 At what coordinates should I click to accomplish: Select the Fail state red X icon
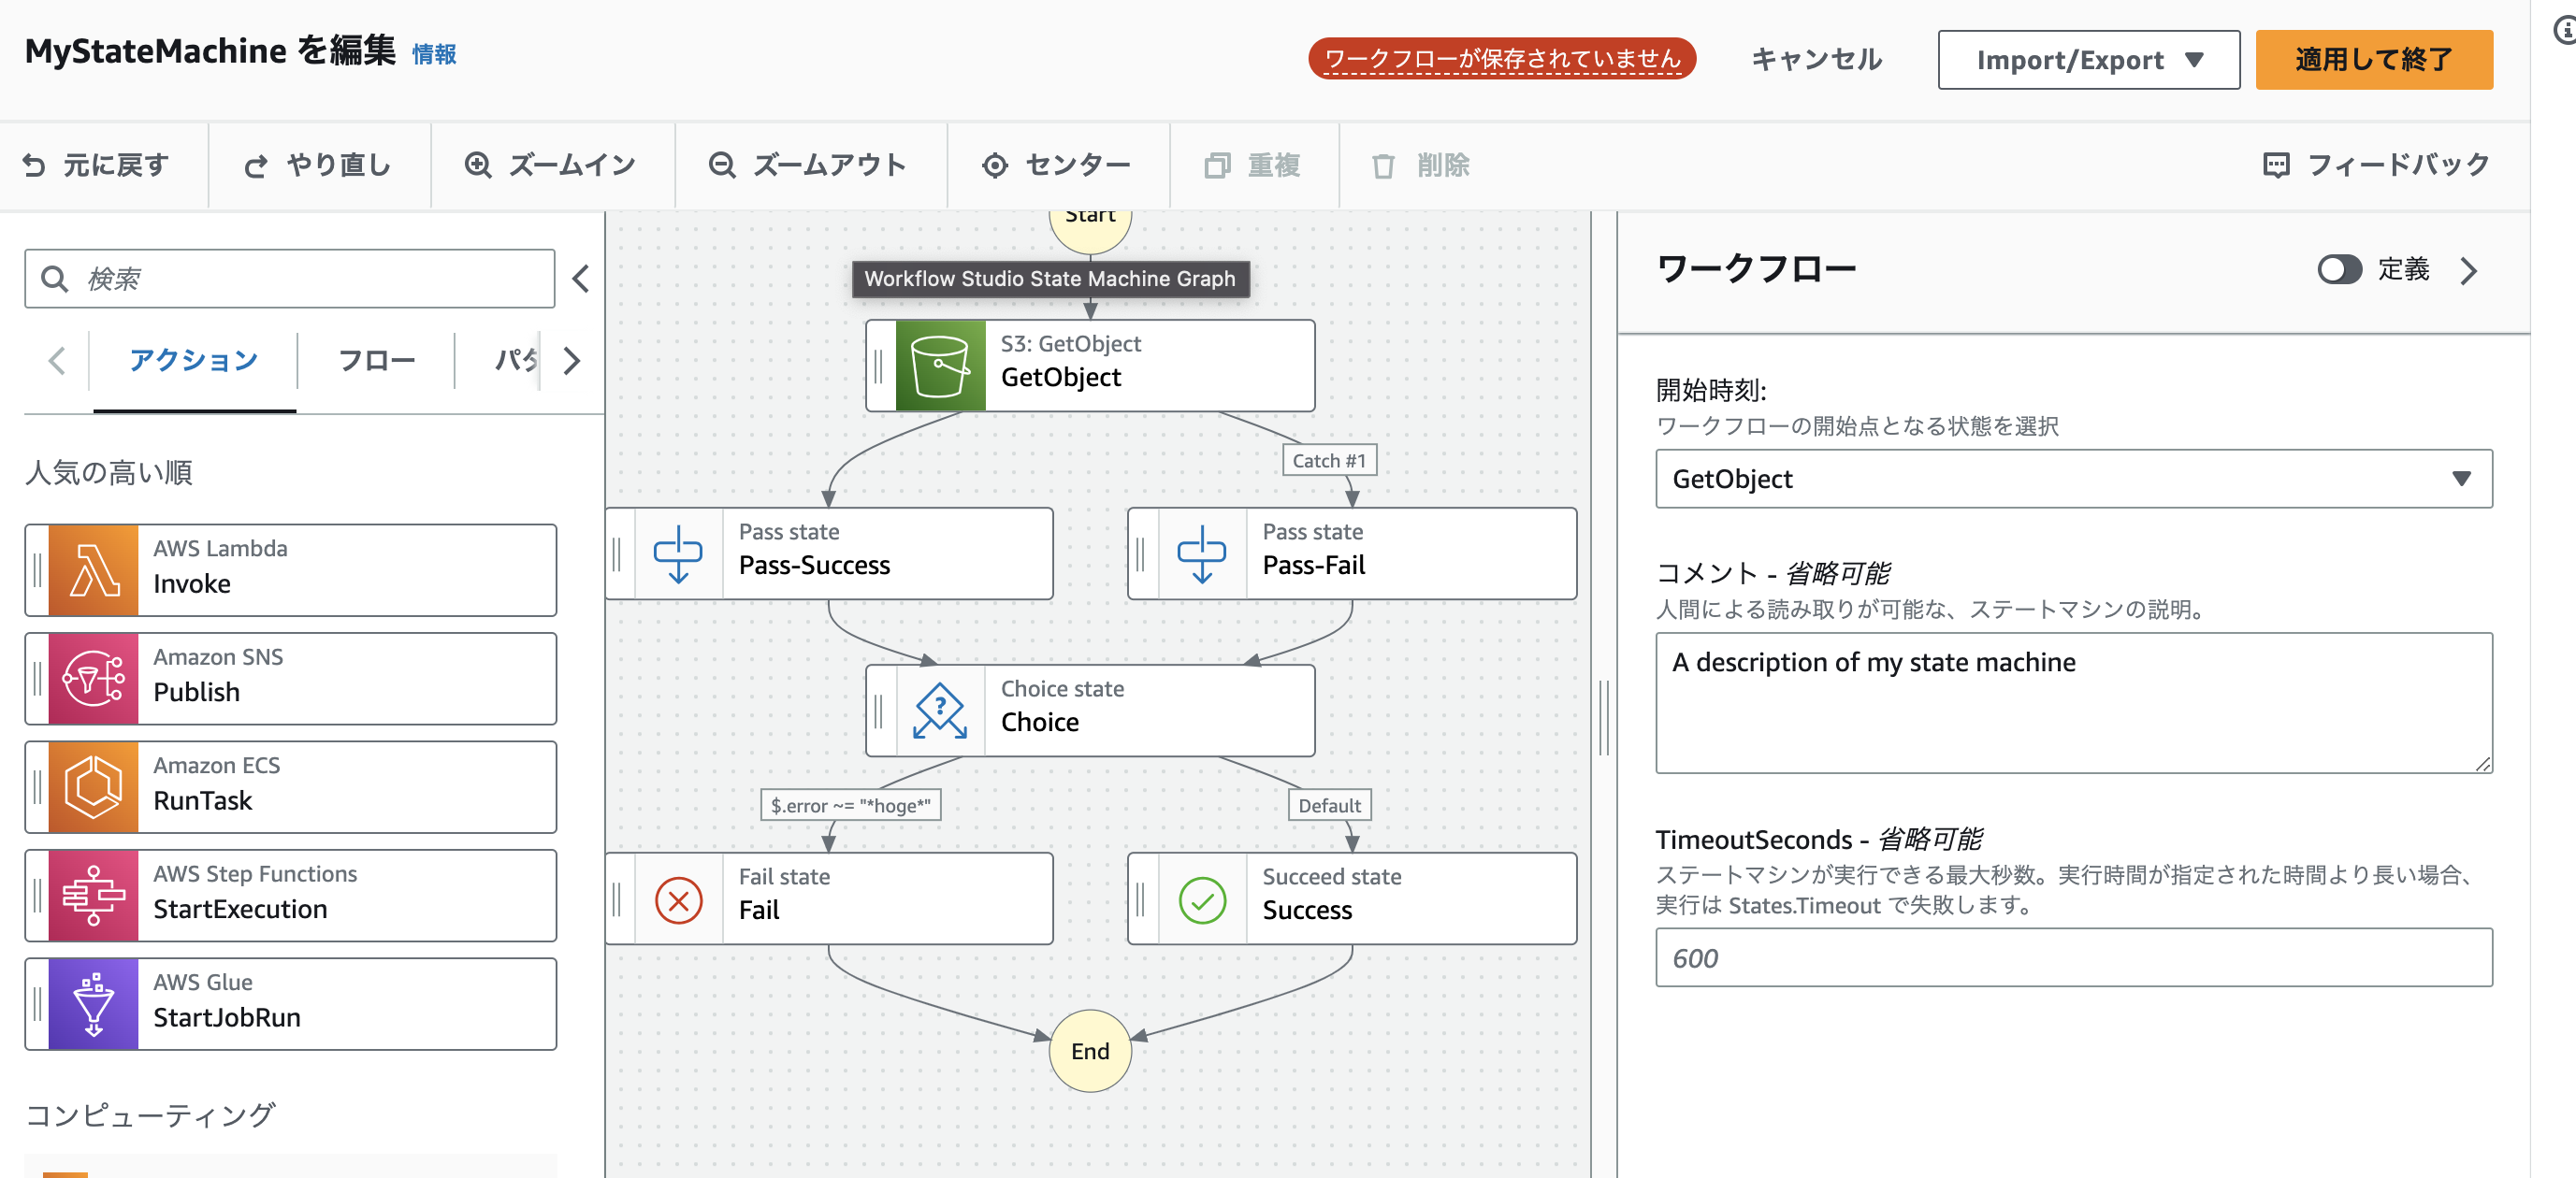coord(678,899)
